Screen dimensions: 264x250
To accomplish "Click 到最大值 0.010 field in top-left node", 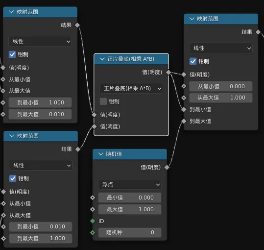I will (x=40, y=114).
